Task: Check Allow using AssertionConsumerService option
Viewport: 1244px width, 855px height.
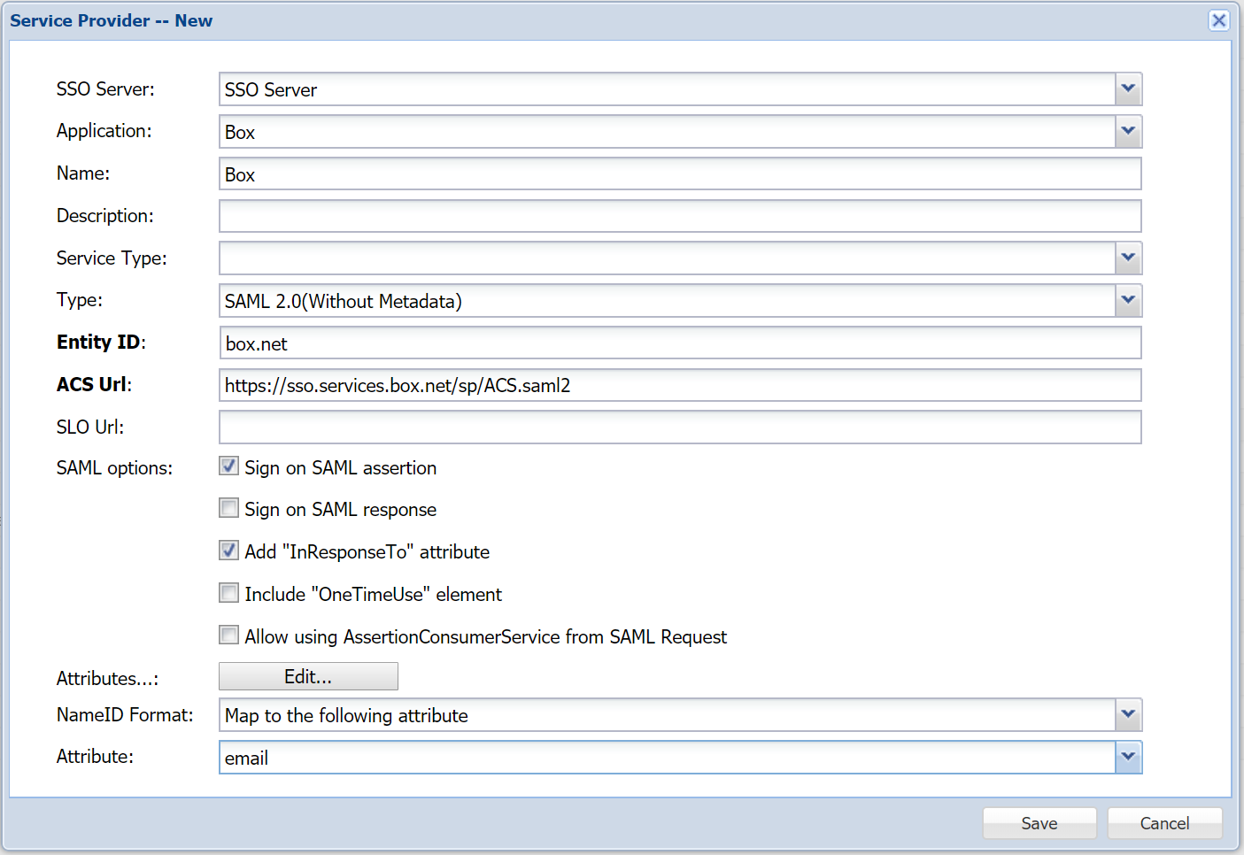Action: (229, 635)
